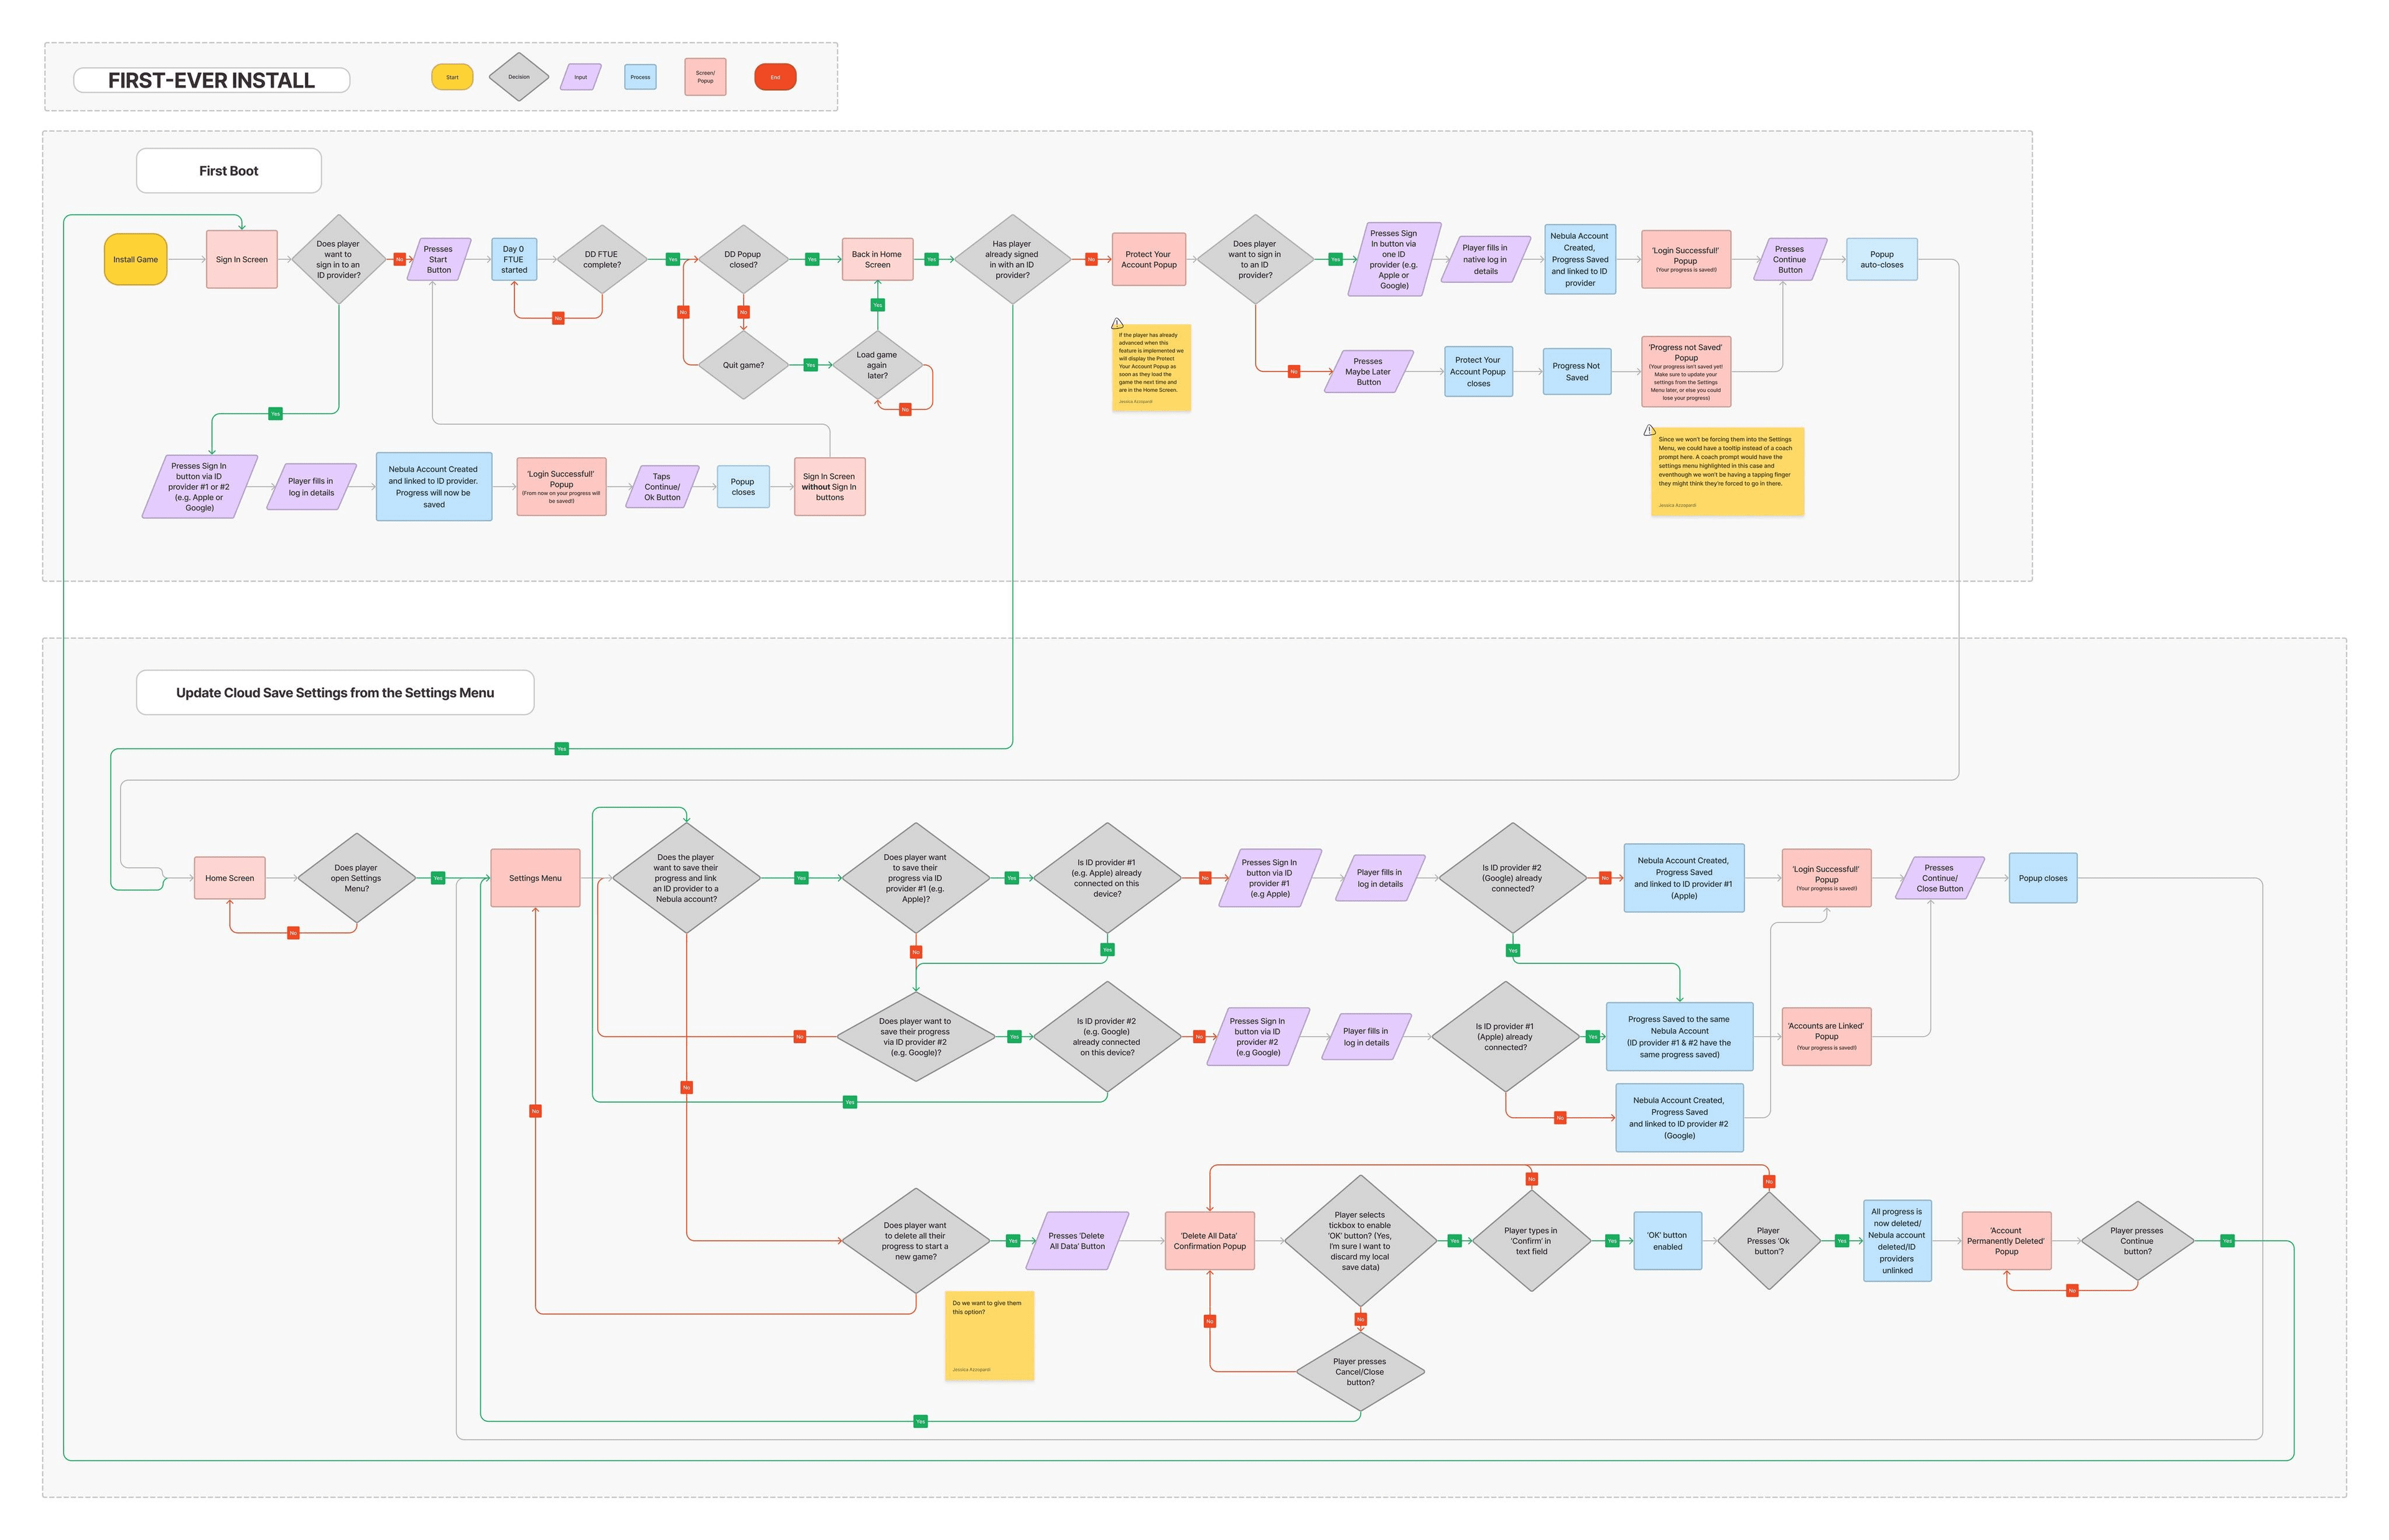The height and width of the screenshot is (1540, 2389).
Task: Click the delete all their progress decision
Action: [x=915, y=1241]
